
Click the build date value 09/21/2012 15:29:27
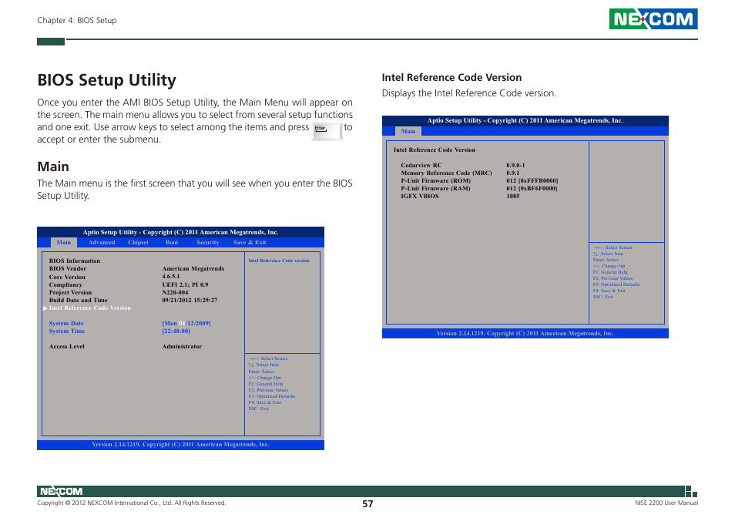(x=190, y=300)
